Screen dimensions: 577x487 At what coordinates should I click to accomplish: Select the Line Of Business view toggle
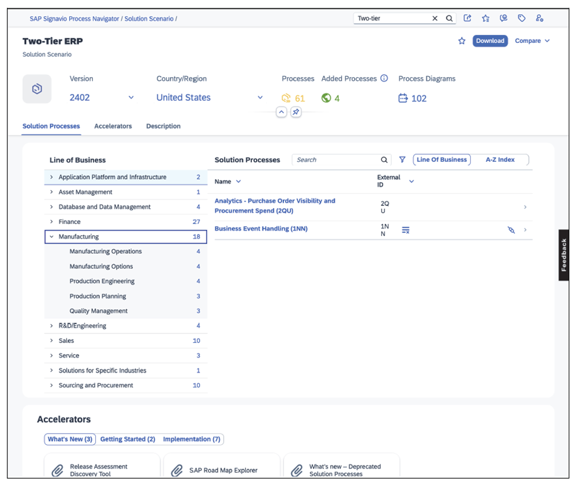(442, 159)
